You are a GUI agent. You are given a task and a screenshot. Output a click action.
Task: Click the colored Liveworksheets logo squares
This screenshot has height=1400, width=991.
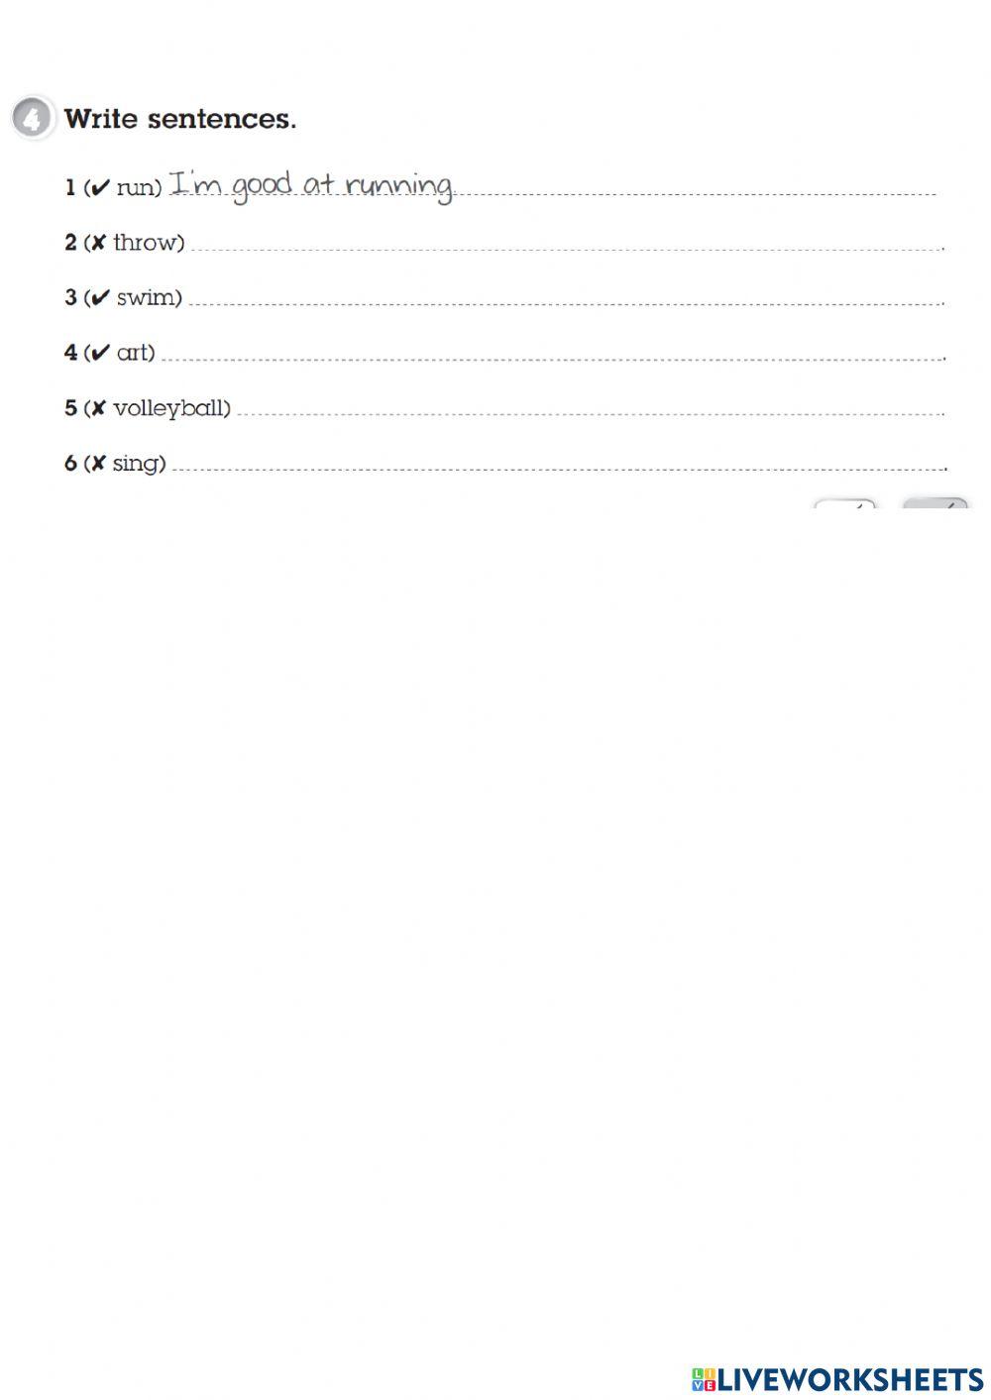click(704, 1378)
